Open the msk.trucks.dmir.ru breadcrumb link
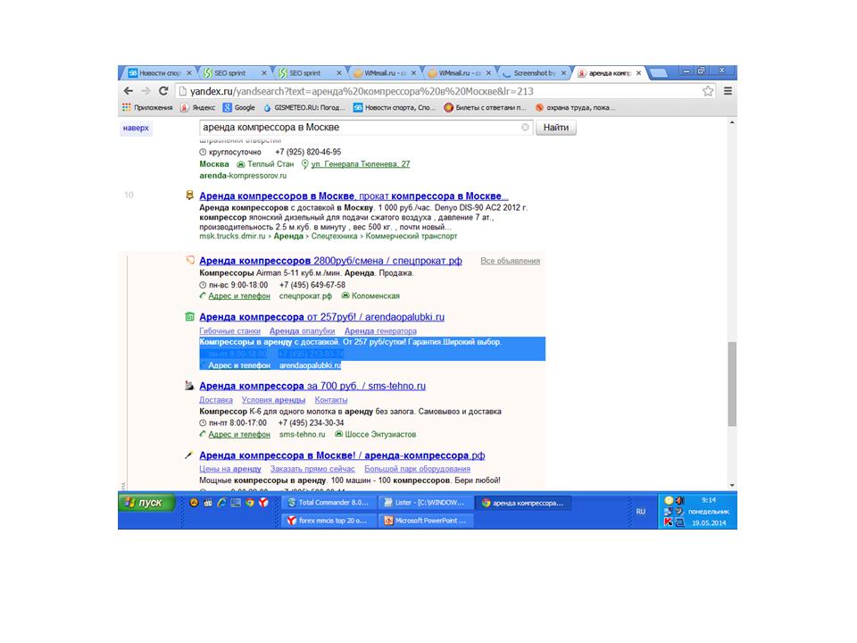Image resolution: width=857 pixels, height=643 pixels. coord(232,236)
